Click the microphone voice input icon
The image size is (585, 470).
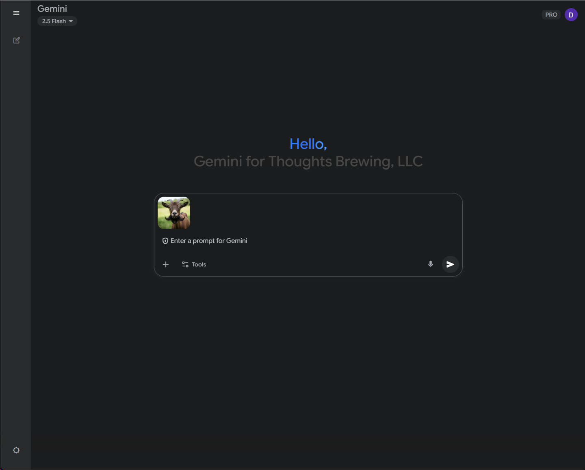(430, 264)
